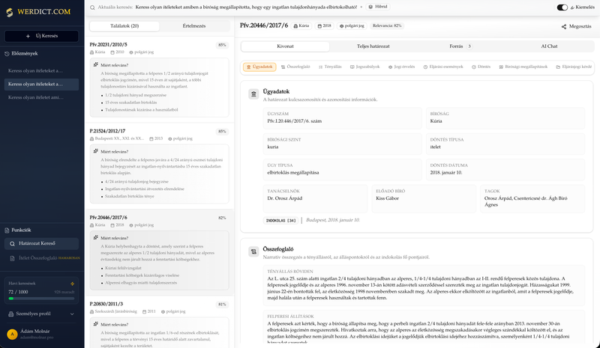The height and width of the screenshot is (348, 600).
Task: Click Ádám Molnár's user avatar
Action: pos(11,335)
